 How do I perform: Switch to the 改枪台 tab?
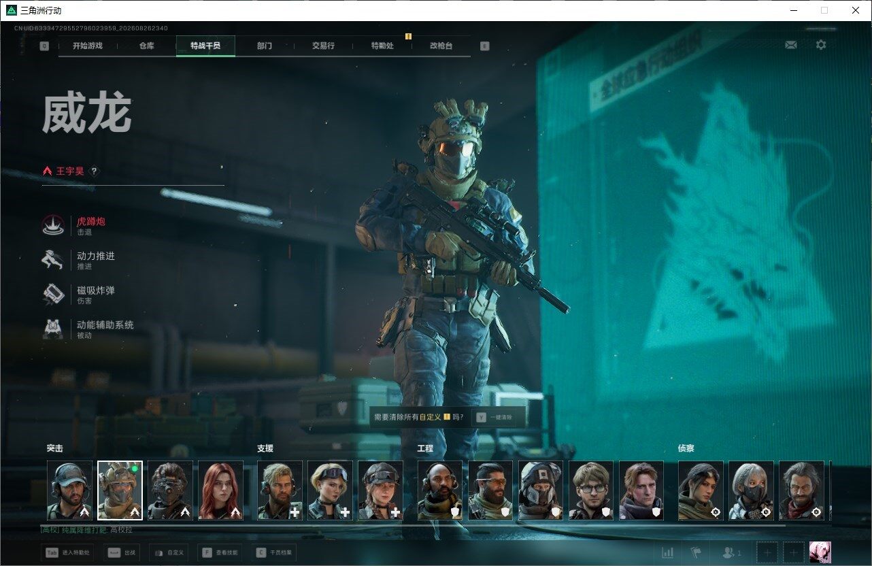[441, 46]
